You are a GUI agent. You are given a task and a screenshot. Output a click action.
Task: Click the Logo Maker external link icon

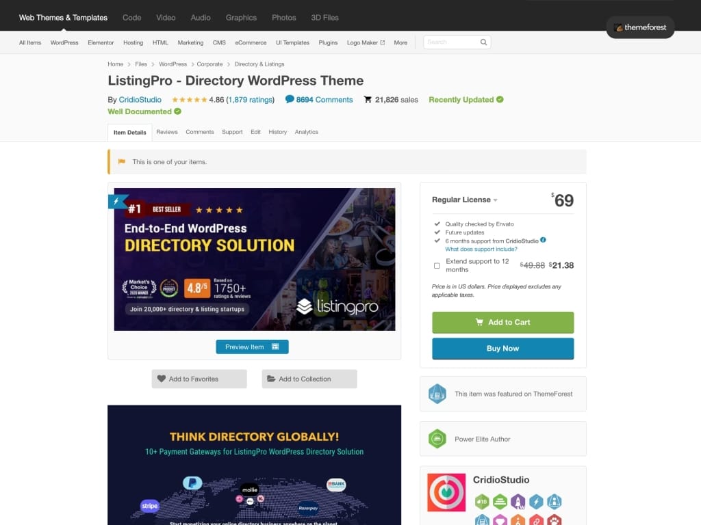[x=382, y=43]
